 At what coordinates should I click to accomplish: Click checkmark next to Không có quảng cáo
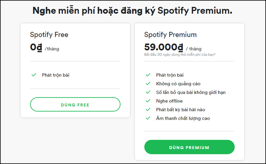pyautogui.click(x=148, y=83)
